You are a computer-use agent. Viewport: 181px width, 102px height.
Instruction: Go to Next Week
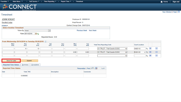93,31
